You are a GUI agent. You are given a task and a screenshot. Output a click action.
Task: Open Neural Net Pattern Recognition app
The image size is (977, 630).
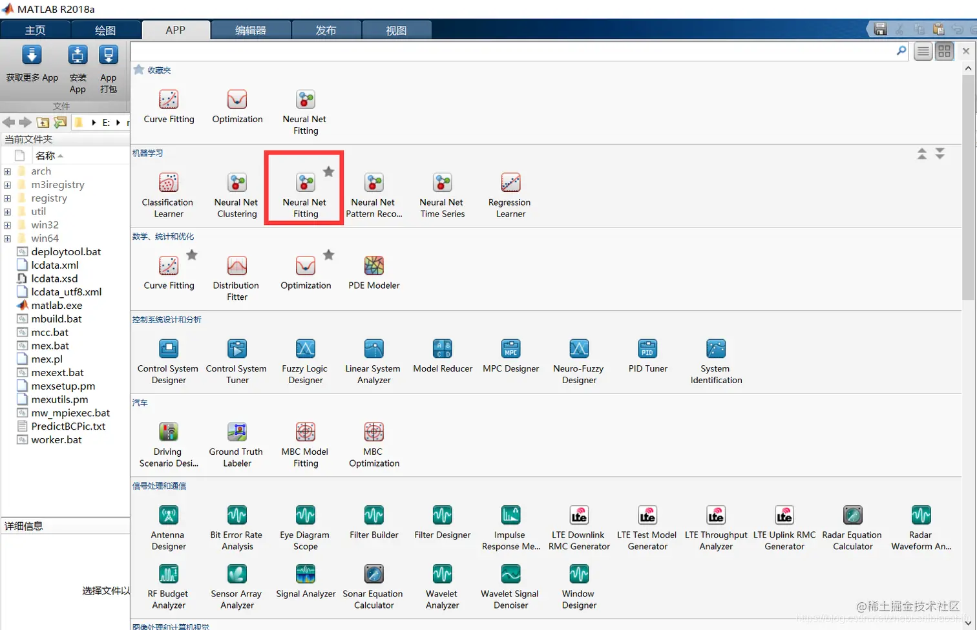click(373, 194)
